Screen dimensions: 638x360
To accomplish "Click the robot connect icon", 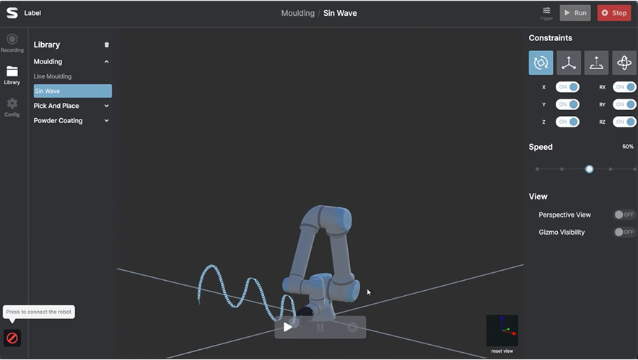I will pos(12,337).
